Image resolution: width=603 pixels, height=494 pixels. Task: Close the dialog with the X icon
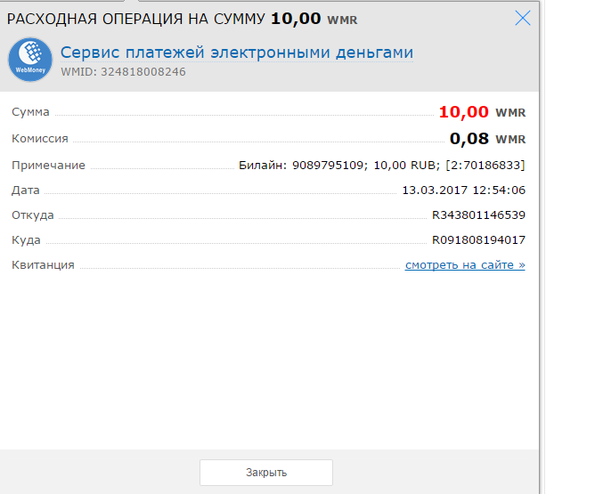tap(524, 18)
